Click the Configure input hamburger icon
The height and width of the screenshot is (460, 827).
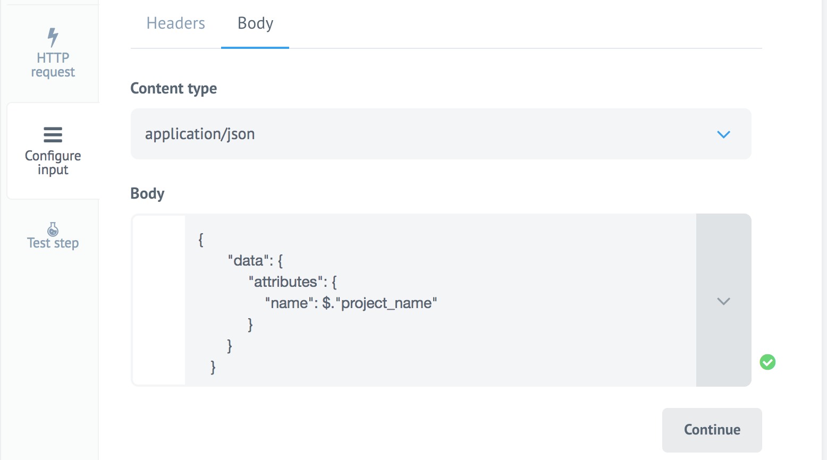[x=53, y=134]
